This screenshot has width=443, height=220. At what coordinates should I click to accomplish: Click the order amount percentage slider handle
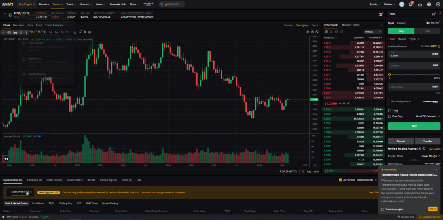389,74
